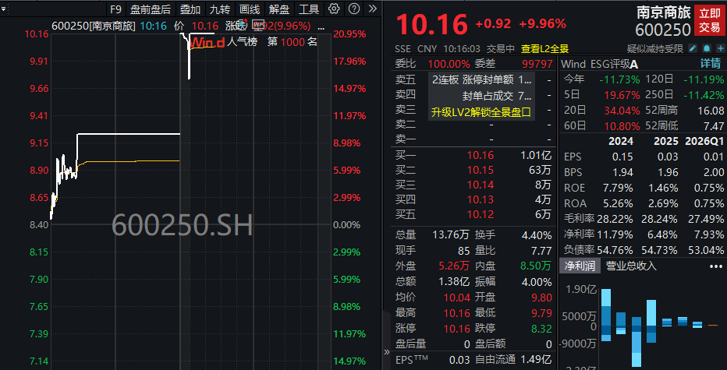Click the 立即交易 trade button
The width and height of the screenshot is (727, 370).
coord(710,20)
